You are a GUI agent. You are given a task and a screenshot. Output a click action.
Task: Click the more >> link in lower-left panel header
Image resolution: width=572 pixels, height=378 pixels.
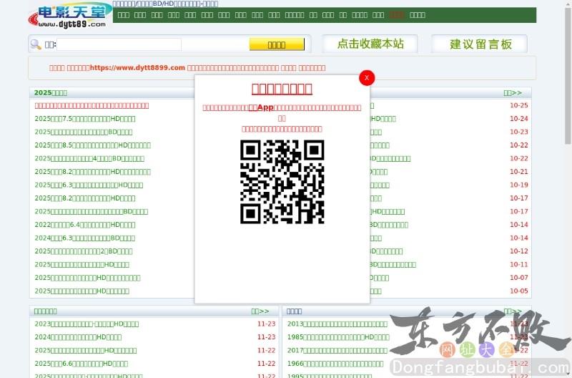click(260, 311)
